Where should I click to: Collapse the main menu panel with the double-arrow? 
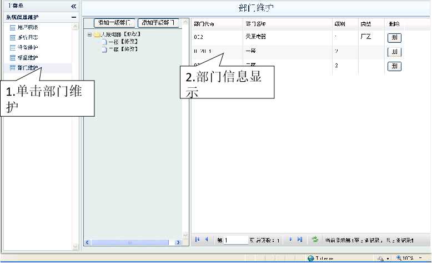coord(73,6)
